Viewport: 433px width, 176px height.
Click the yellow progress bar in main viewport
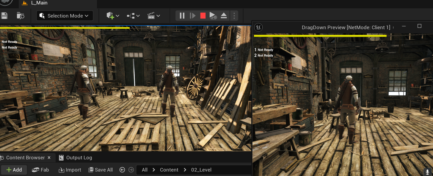click(65, 28)
